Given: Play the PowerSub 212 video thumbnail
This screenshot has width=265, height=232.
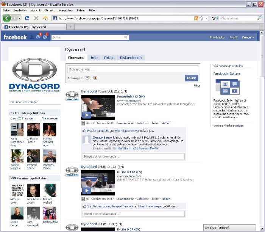Looking at the screenshot, I should [98, 107].
